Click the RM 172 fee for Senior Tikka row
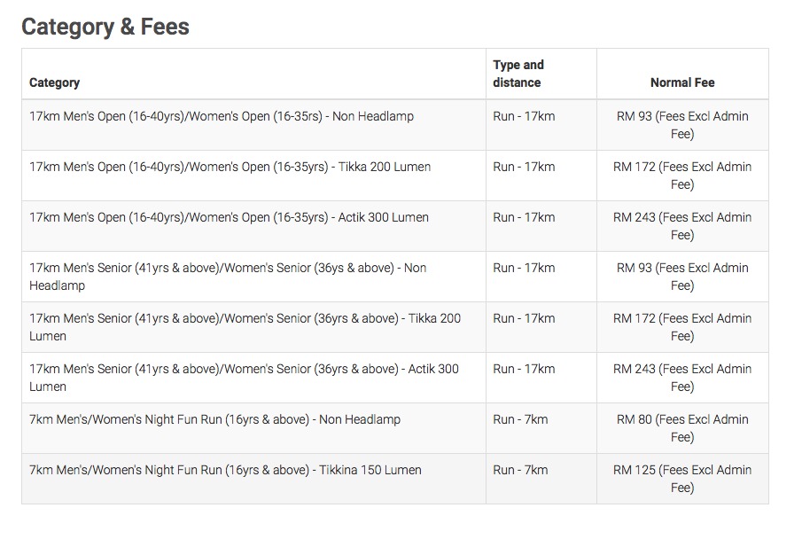The image size is (802, 539). click(682, 327)
